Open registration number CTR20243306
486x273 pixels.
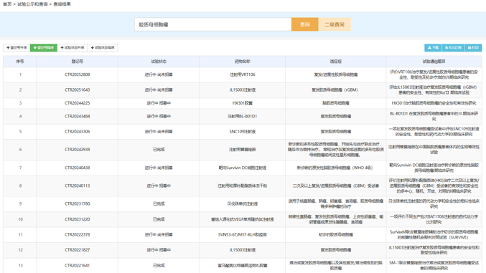[x=78, y=132]
